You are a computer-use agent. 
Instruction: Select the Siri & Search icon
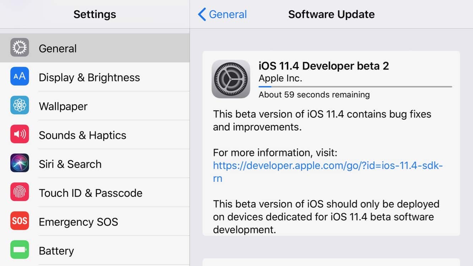pos(20,163)
